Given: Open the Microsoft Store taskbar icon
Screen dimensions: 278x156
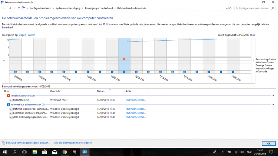Looking at the screenshot, I should (x=44, y=152).
